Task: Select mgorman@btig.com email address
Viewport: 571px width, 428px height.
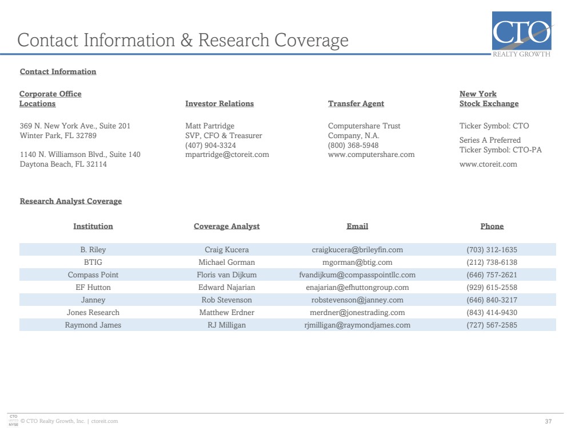Action: [x=357, y=262]
